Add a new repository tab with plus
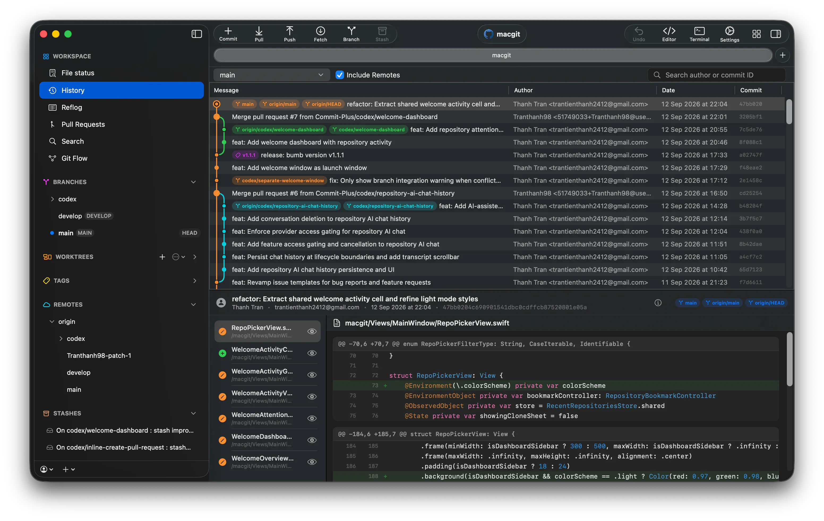This screenshot has width=824, height=521. tap(783, 55)
